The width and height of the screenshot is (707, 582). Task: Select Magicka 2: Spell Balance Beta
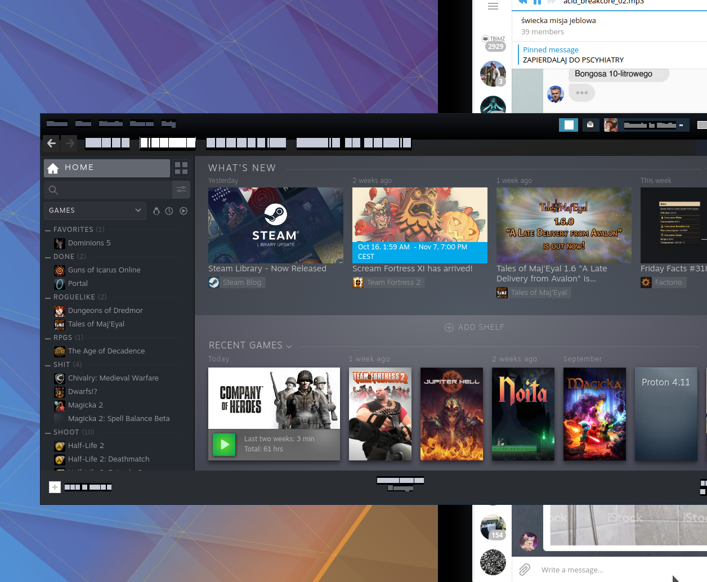coord(119,419)
